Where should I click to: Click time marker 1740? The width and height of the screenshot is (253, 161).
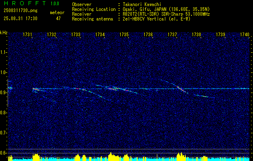click(245, 34)
